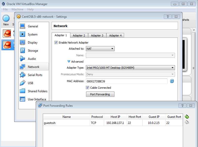Image resolution: width=198 pixels, height=147 pixels.
Task: Select the Shared Folders icon
Action: (x=23, y=91)
